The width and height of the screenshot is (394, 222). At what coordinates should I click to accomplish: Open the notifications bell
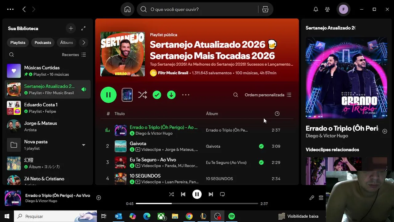tap(316, 9)
